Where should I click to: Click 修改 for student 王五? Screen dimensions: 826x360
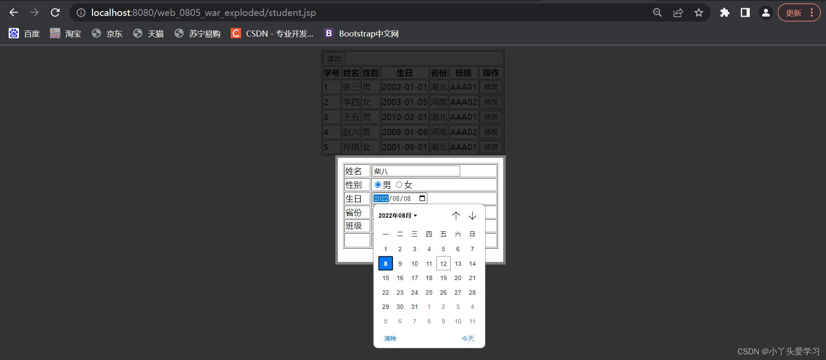pyautogui.click(x=491, y=117)
